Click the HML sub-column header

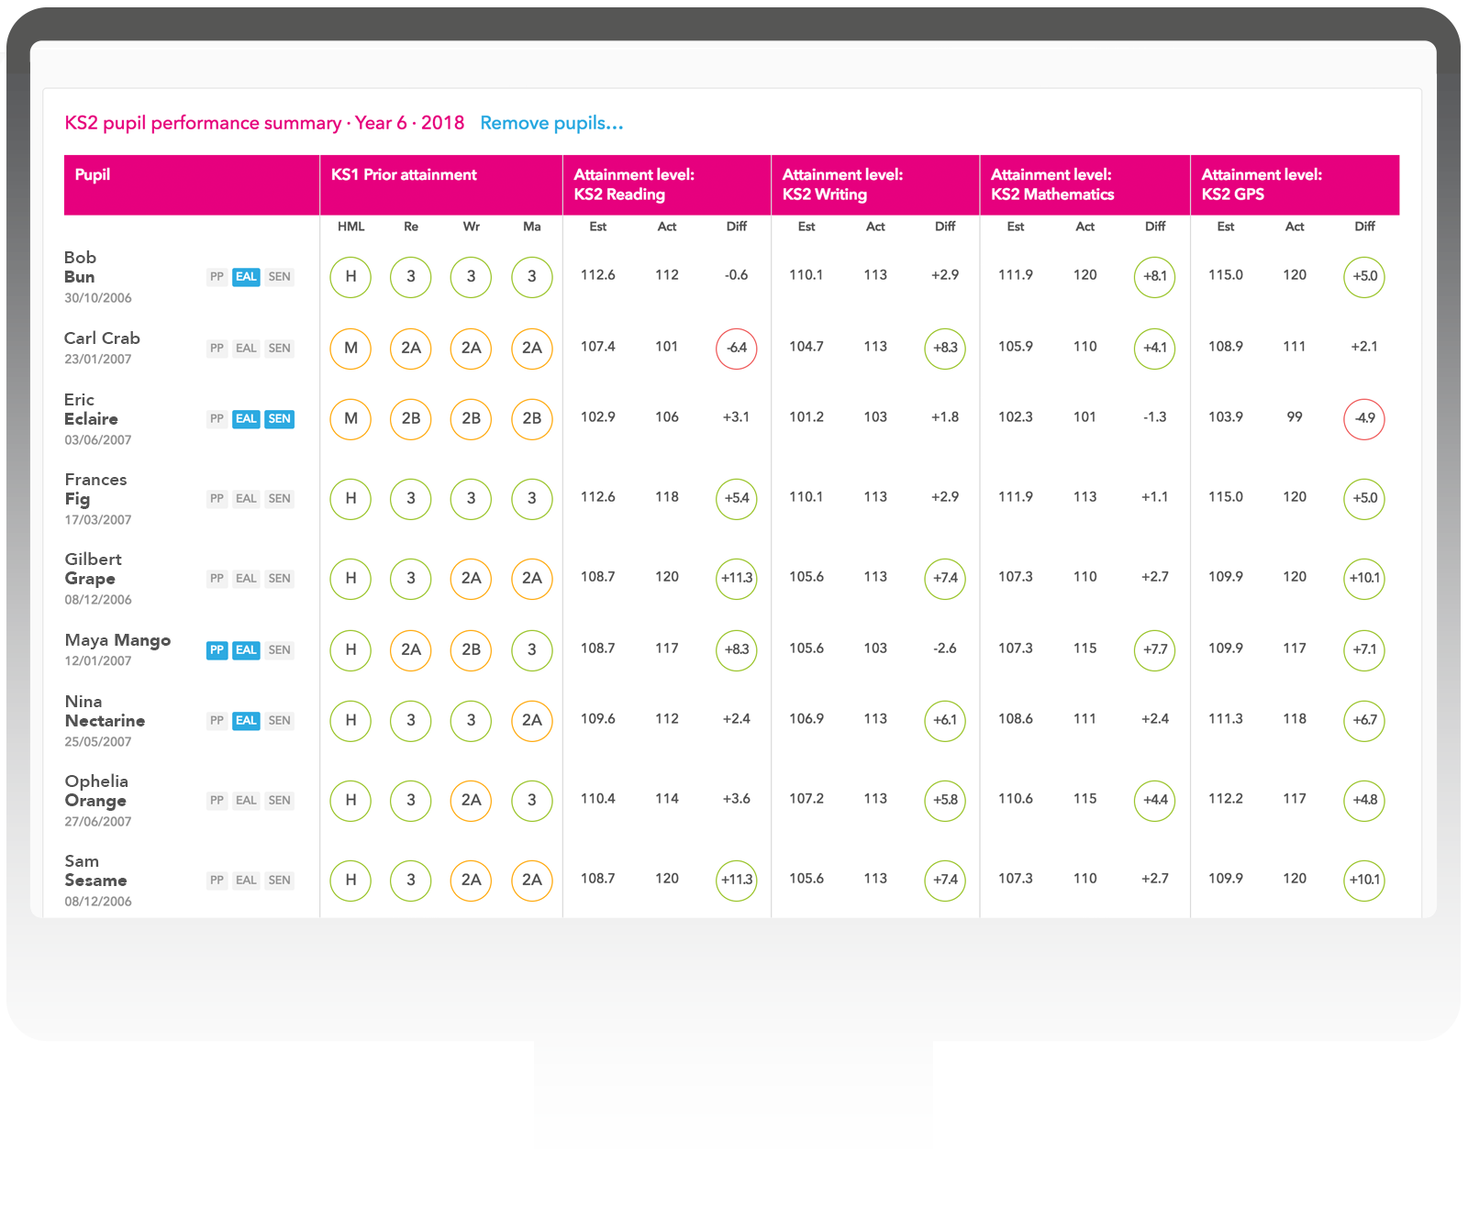point(350,227)
